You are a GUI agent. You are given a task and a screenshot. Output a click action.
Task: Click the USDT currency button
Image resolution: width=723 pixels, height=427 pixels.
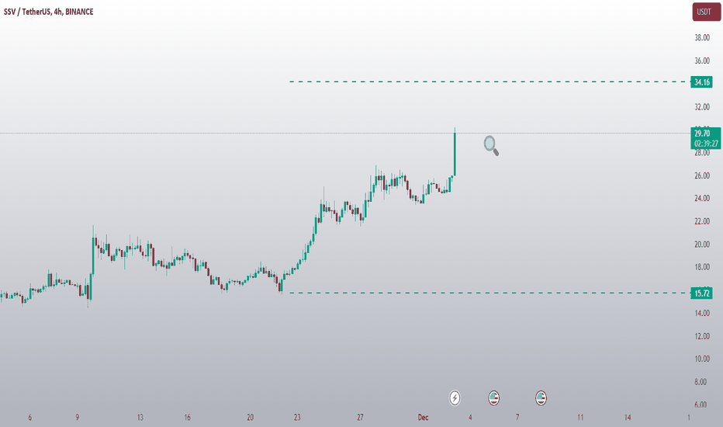(x=706, y=12)
